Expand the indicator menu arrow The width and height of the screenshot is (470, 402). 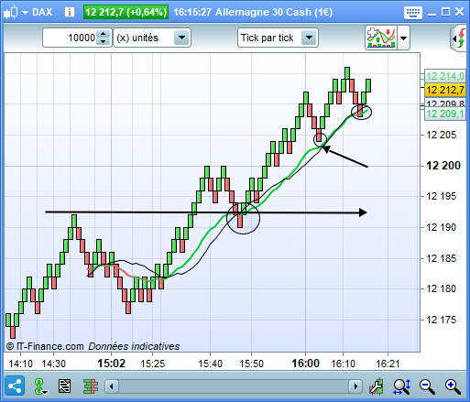(403, 38)
